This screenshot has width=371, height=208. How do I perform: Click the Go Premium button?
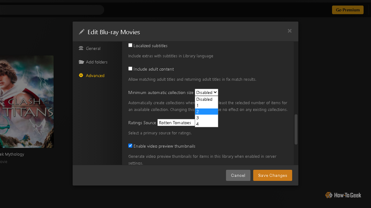[x=348, y=10]
